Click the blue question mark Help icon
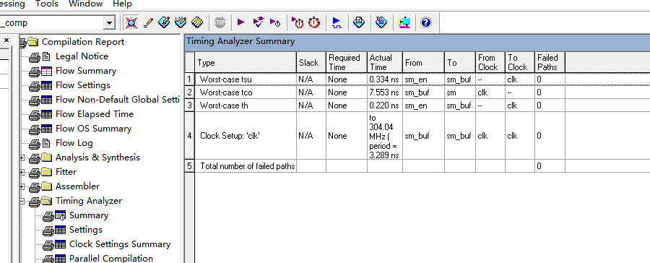Image resolution: width=650 pixels, height=263 pixels. [425, 22]
